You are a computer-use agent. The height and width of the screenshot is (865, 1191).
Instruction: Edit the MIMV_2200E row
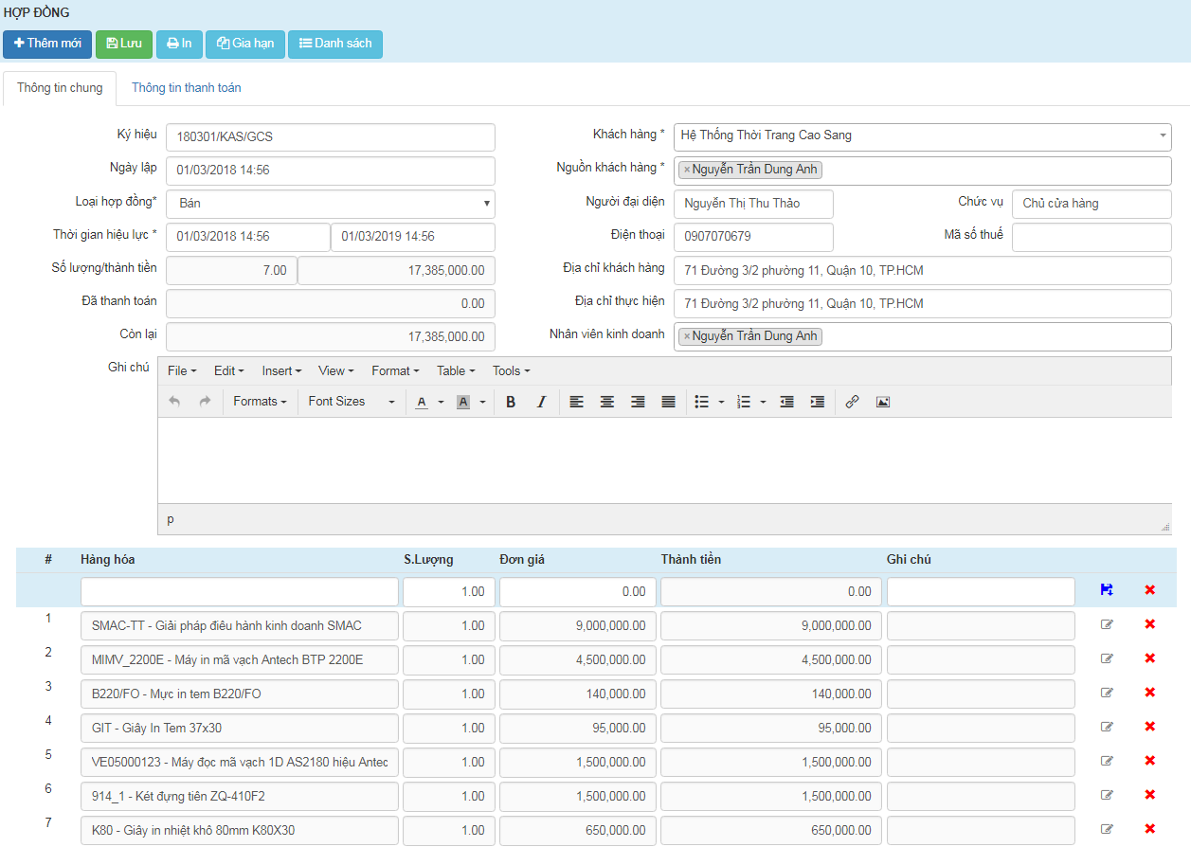[1107, 658]
